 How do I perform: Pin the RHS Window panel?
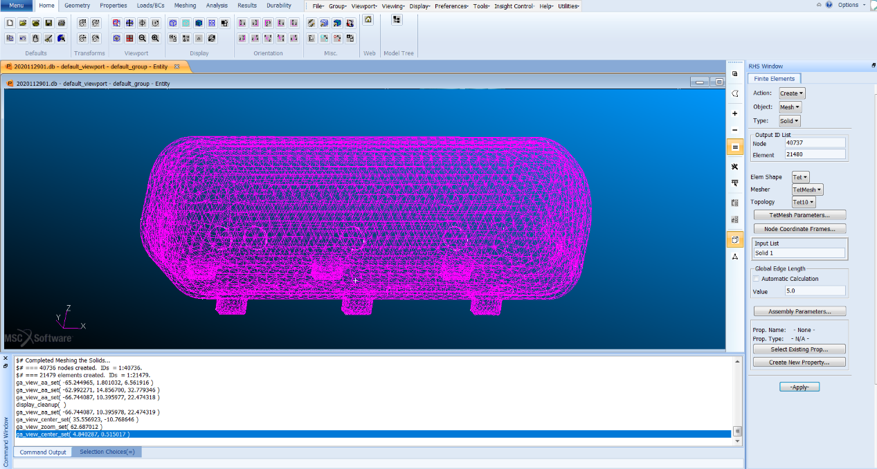click(874, 66)
